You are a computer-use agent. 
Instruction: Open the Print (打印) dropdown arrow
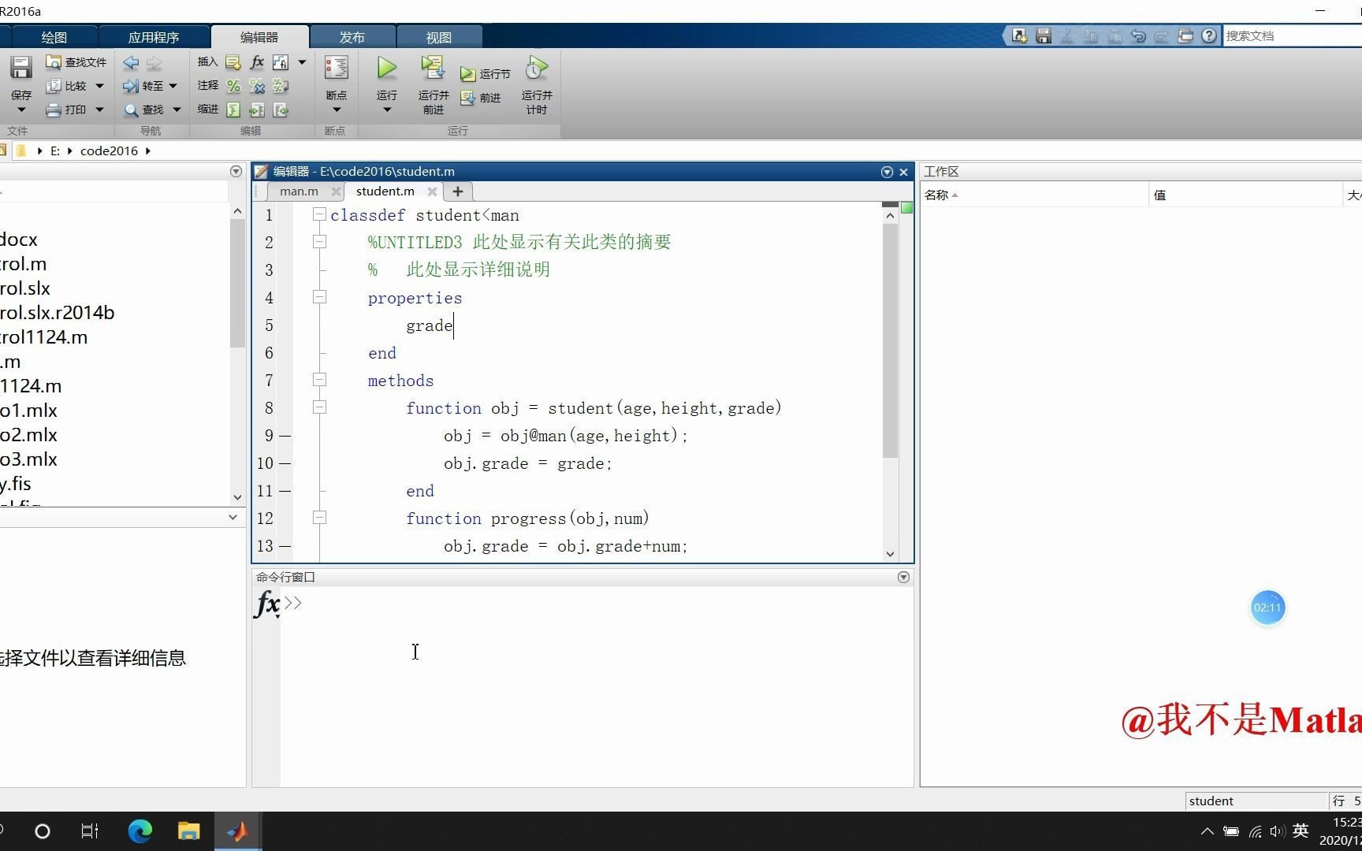tap(99, 110)
